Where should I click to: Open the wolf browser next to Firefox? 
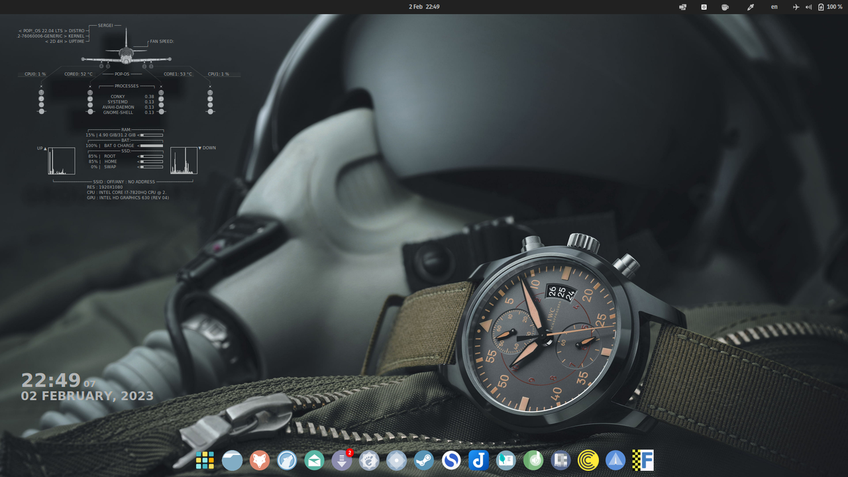(x=286, y=460)
